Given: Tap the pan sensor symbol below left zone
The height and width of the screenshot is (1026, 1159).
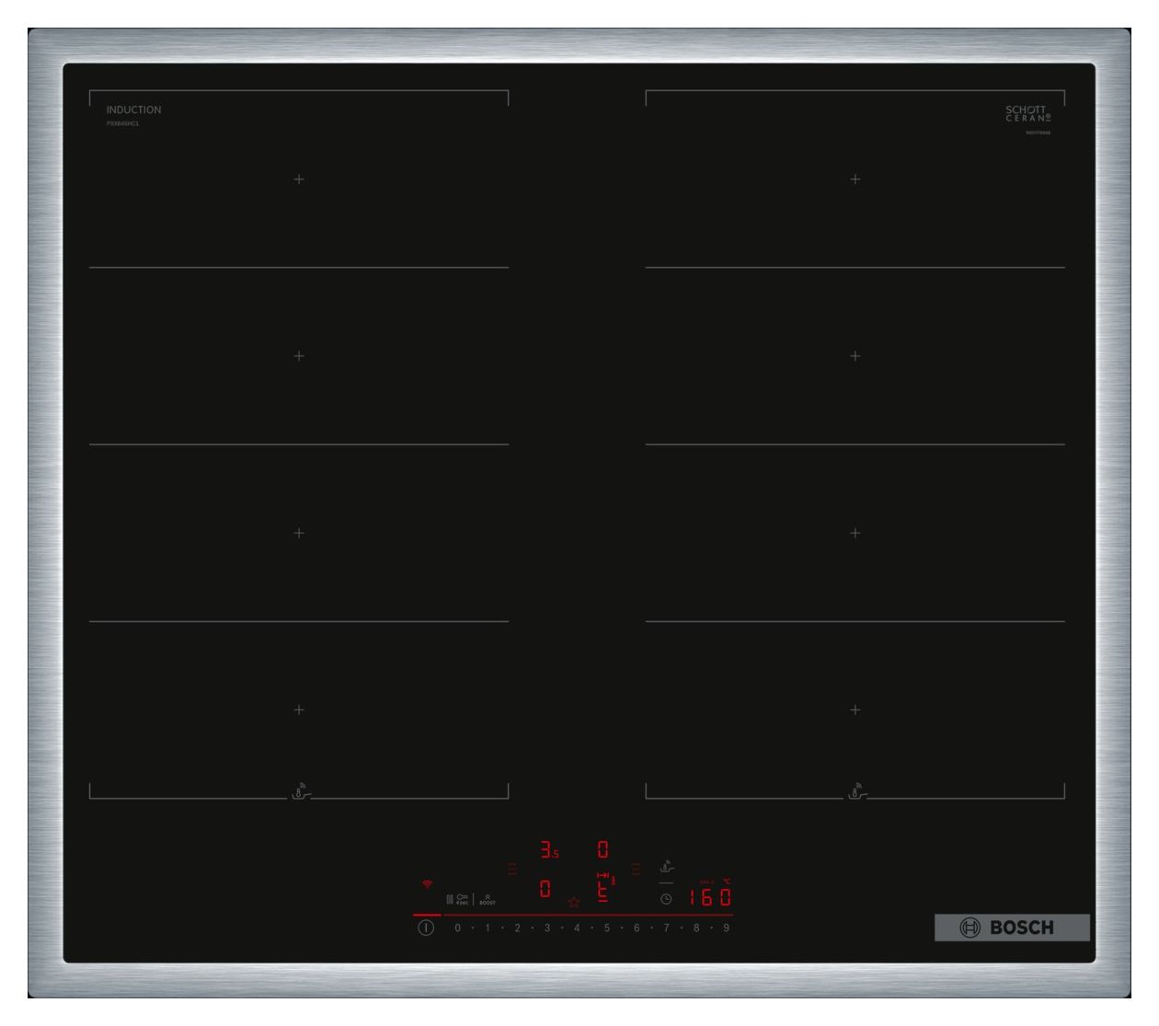Looking at the screenshot, I should click(300, 791).
